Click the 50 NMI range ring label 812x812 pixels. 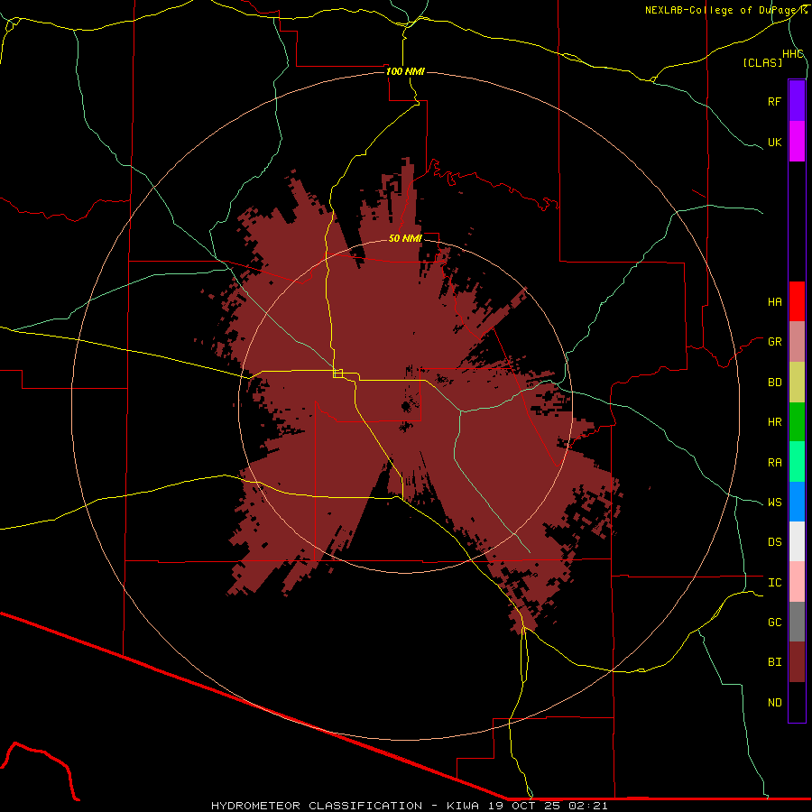coord(405,238)
